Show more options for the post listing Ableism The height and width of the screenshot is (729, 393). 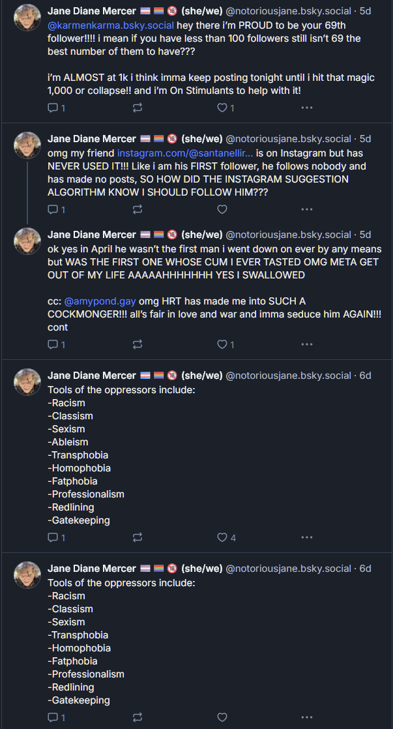[306, 537]
